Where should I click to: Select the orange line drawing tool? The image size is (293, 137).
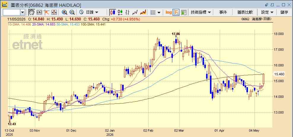(x=46, y=12)
